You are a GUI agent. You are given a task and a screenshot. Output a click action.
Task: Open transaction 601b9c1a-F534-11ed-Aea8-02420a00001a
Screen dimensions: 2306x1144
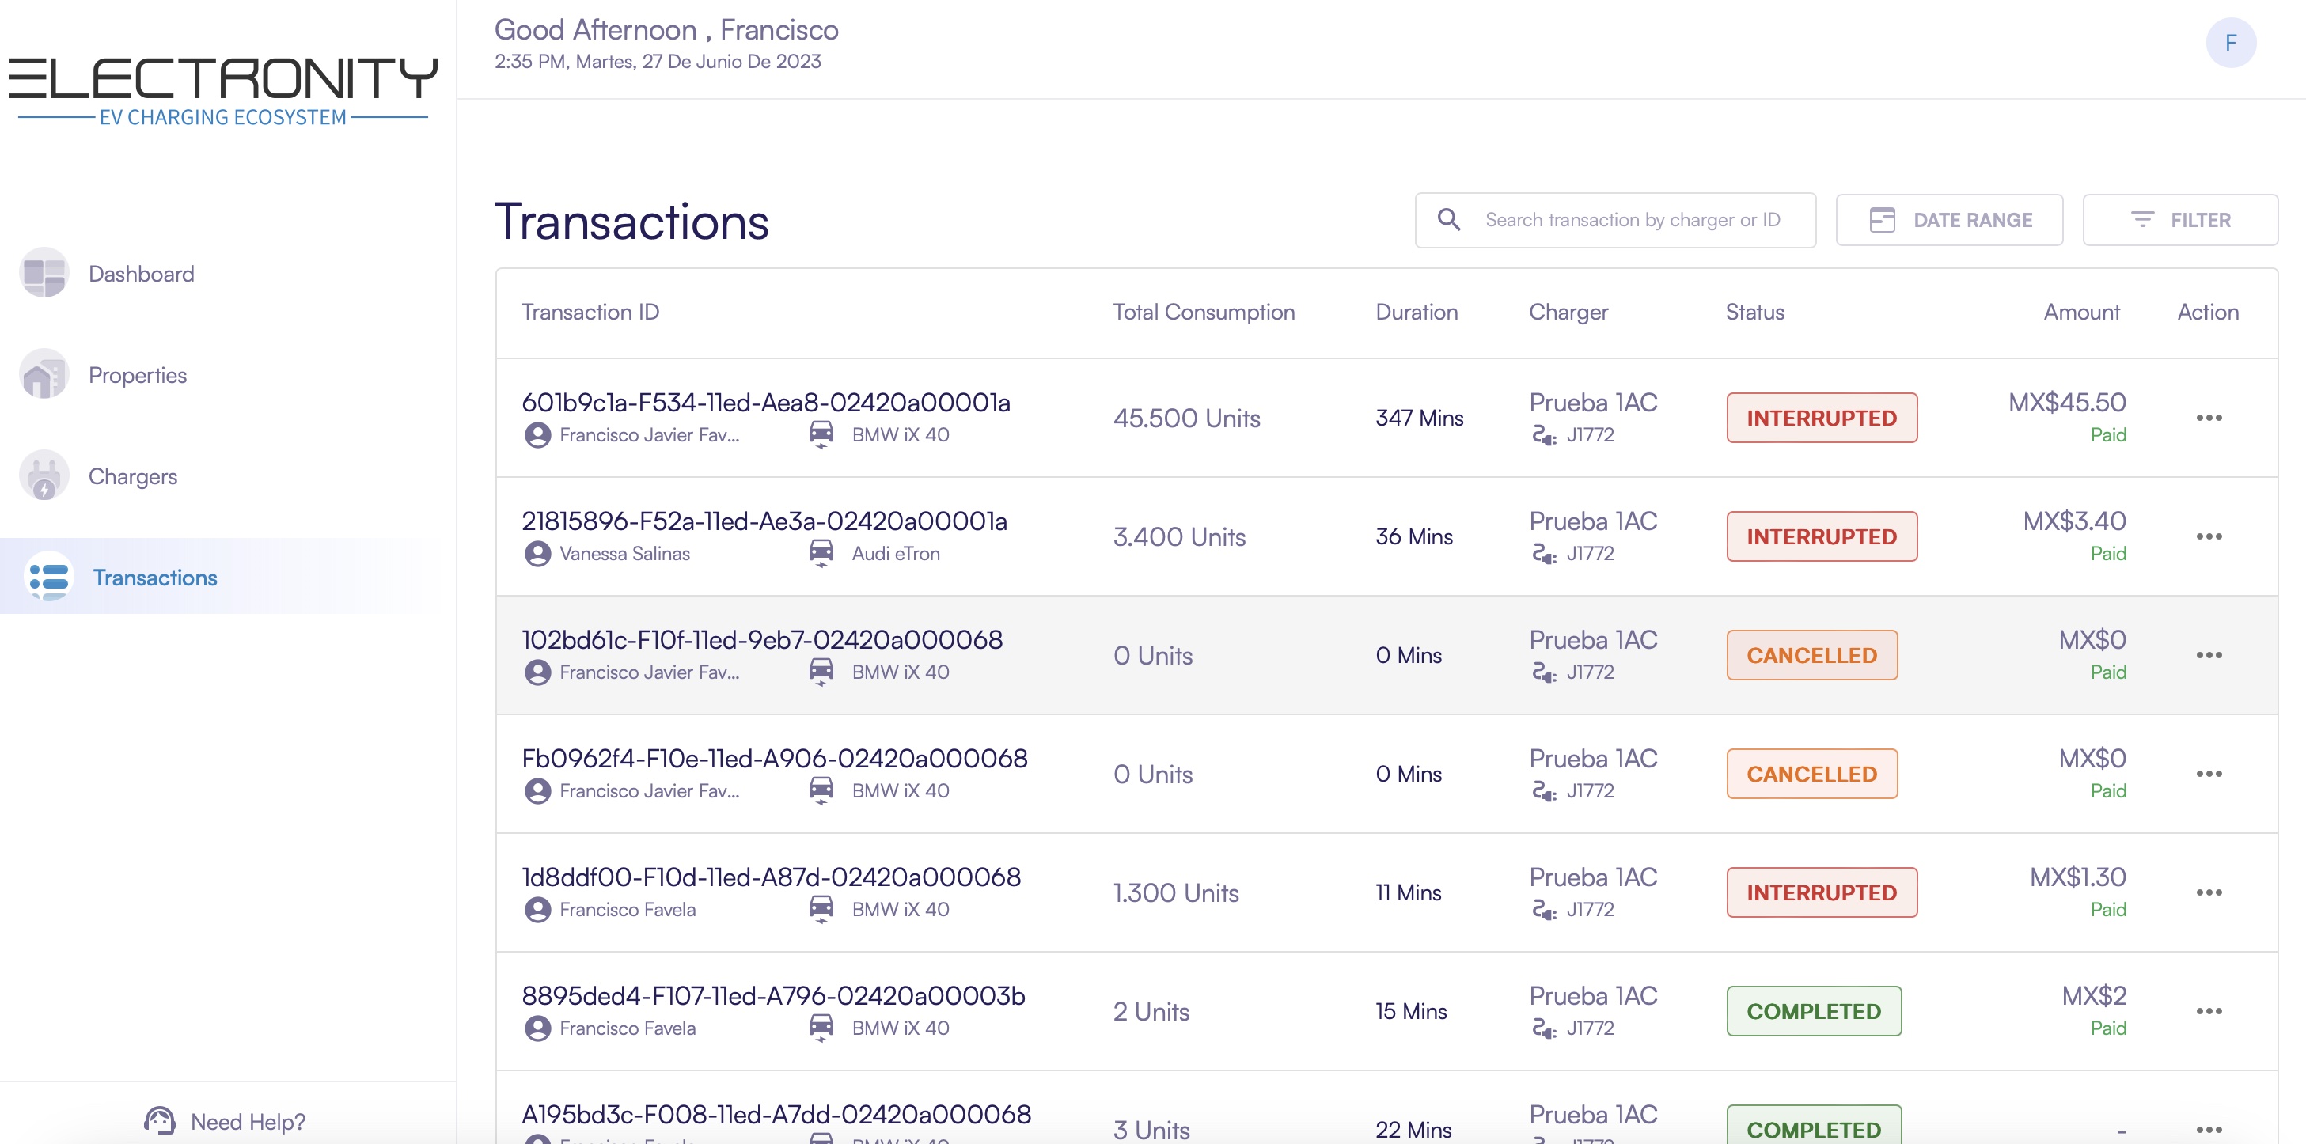click(x=765, y=403)
